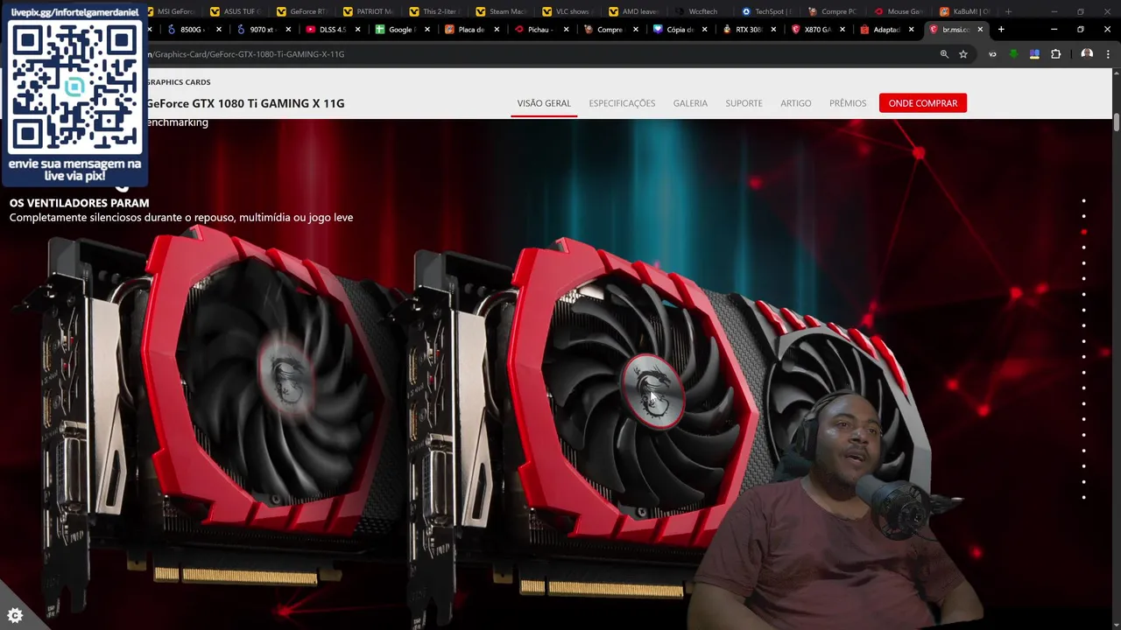The image size is (1121, 630).
Task: Switch to the Placa de tab
Action: click(x=470, y=29)
